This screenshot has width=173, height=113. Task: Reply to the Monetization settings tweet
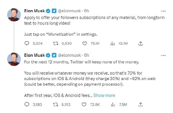click(x=27, y=43)
